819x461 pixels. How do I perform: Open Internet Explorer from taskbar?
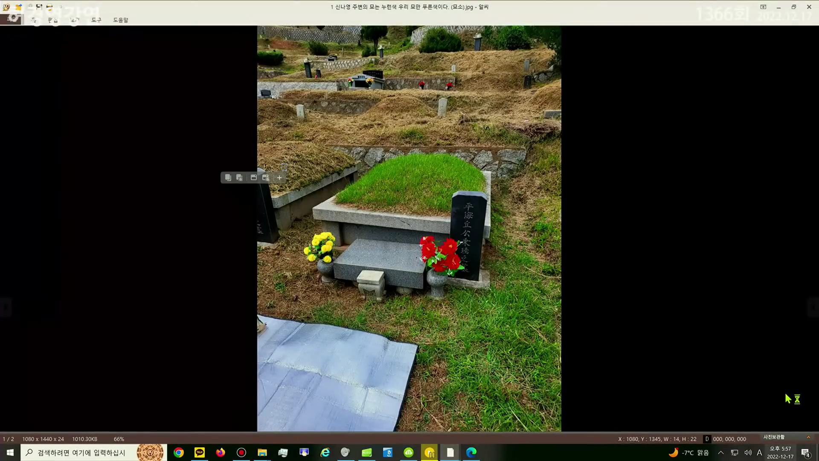pos(325,452)
